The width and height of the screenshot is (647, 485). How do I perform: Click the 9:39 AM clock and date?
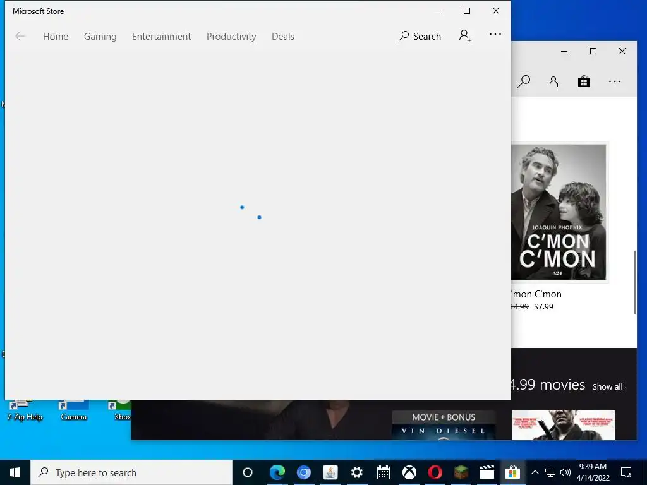tap(593, 472)
